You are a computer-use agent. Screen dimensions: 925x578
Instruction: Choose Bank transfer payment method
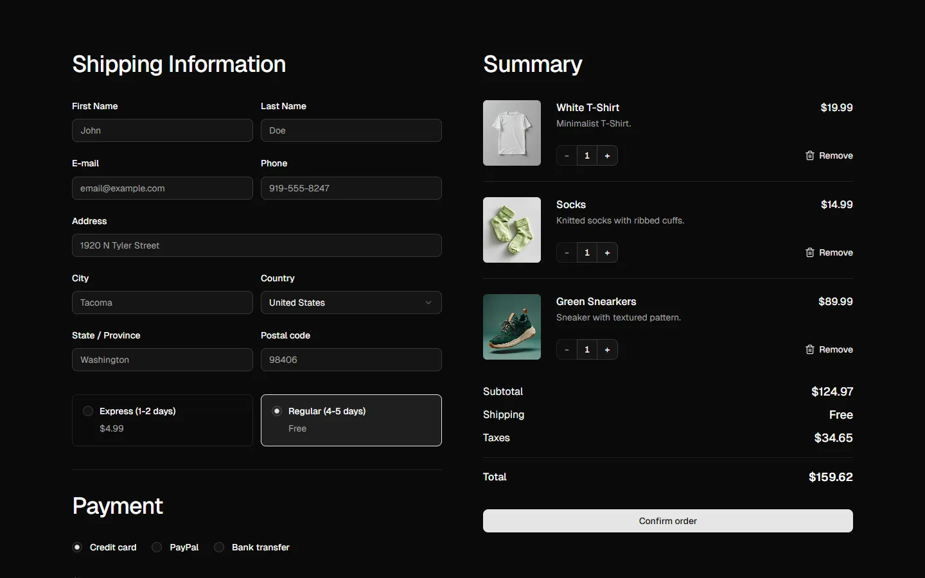pos(219,547)
